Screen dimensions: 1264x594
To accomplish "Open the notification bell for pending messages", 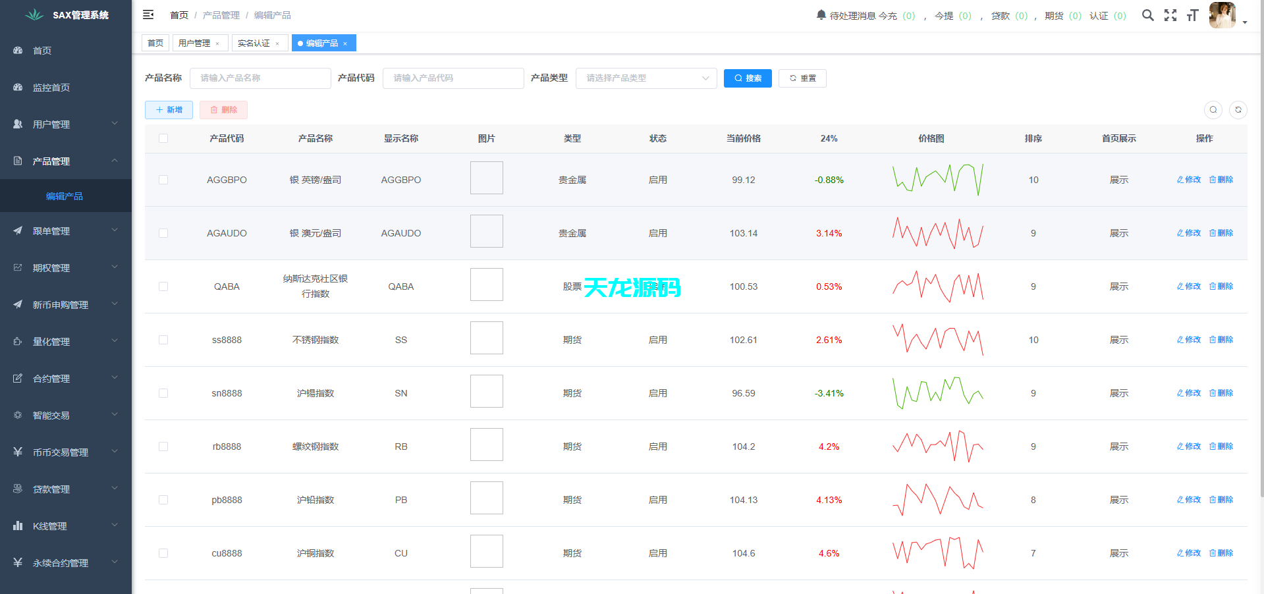I will pos(820,15).
